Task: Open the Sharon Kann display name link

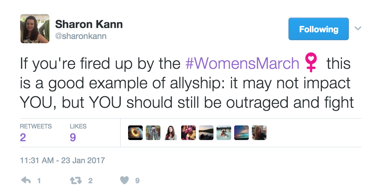Action: [x=89, y=24]
